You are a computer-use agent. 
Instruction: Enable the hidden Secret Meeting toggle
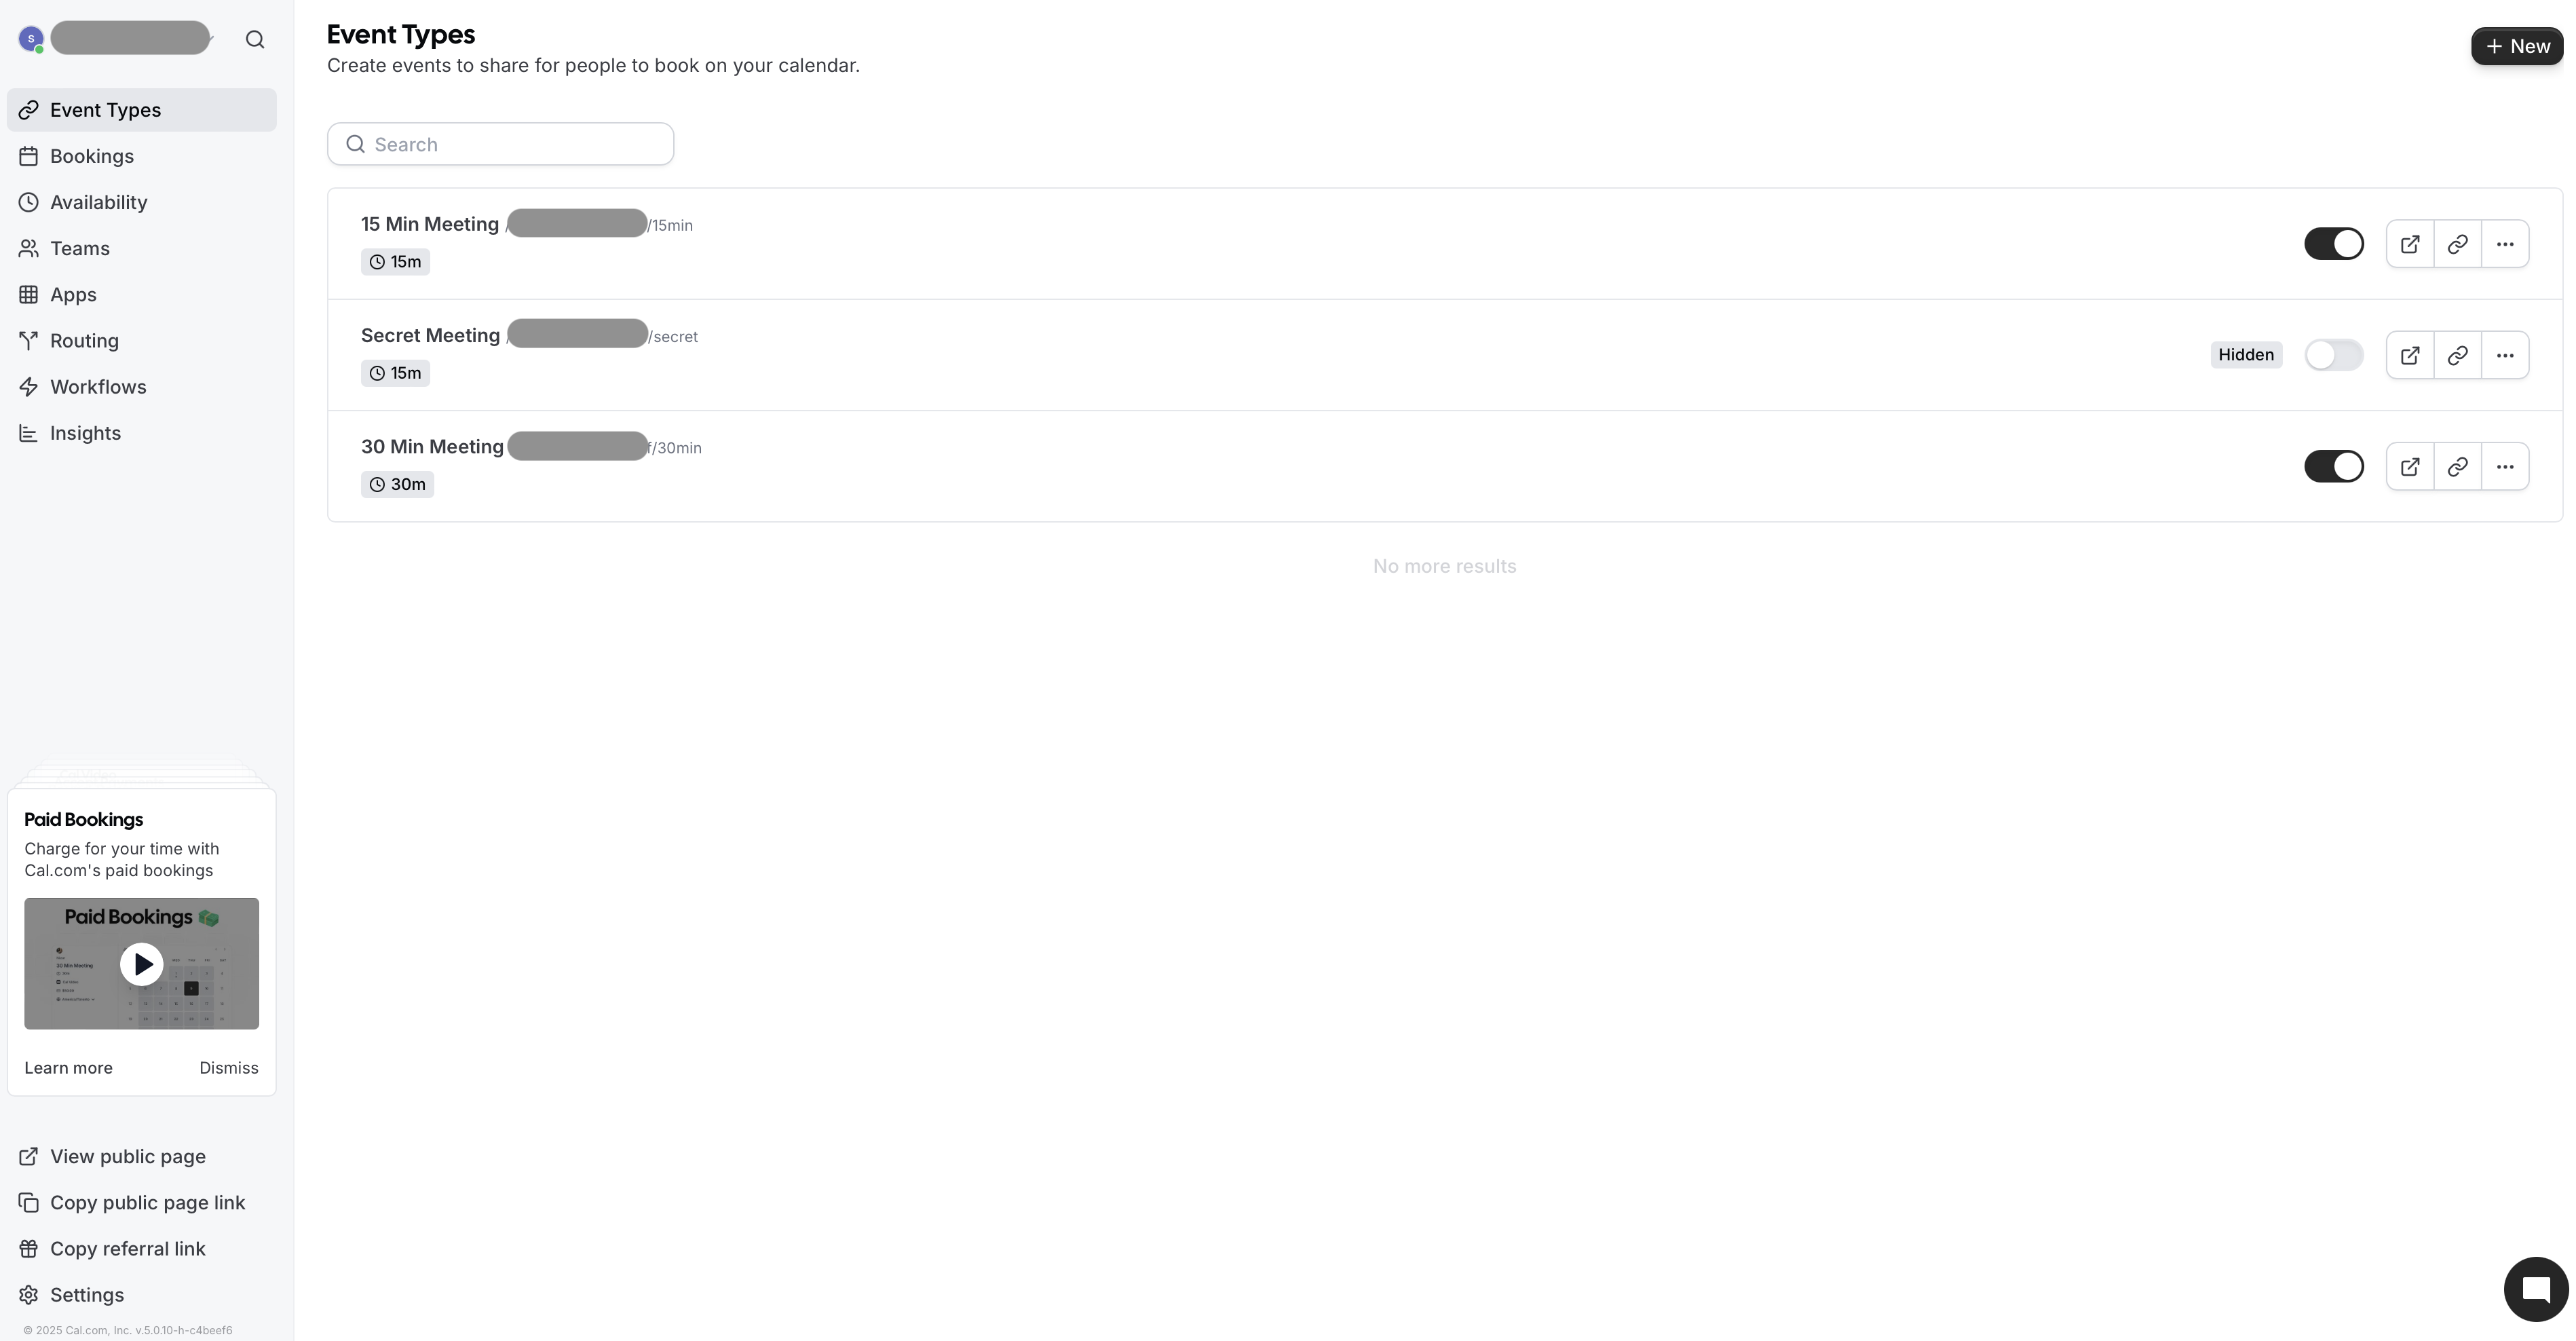(2334, 355)
